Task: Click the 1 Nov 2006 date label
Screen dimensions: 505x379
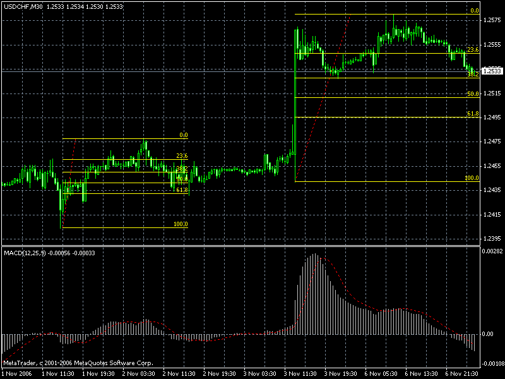Action: pos(16,374)
